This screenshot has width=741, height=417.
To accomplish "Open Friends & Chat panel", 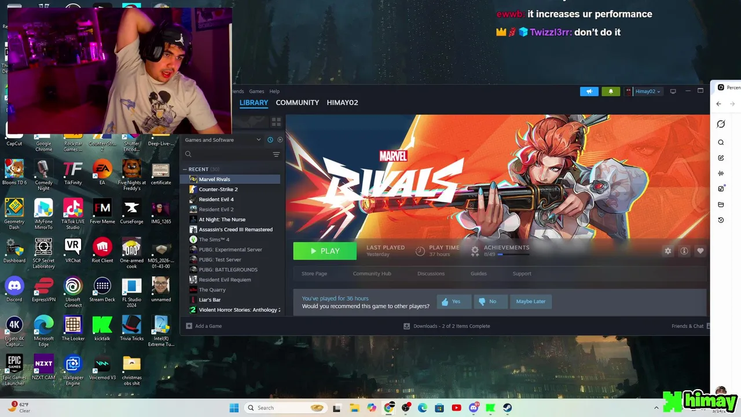I will pyautogui.click(x=689, y=326).
